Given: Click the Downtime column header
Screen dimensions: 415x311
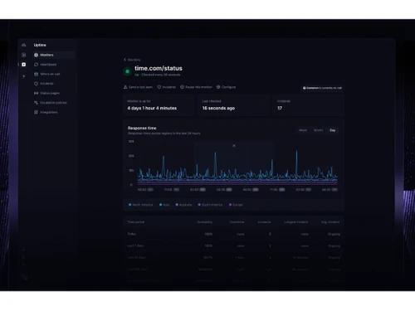Looking at the screenshot, I should pyautogui.click(x=237, y=222).
